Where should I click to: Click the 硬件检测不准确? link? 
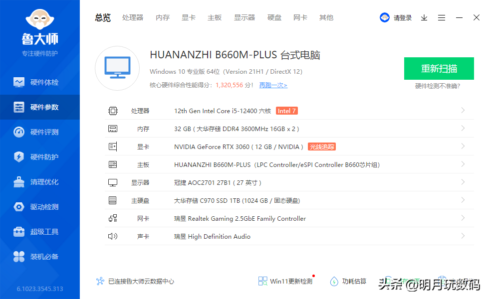[x=438, y=86]
